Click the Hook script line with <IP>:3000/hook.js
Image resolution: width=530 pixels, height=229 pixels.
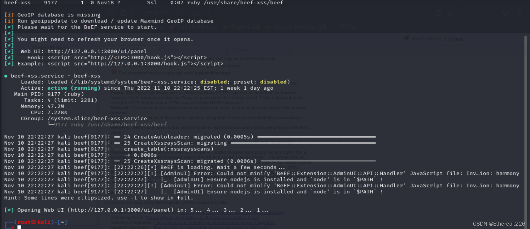(105, 57)
